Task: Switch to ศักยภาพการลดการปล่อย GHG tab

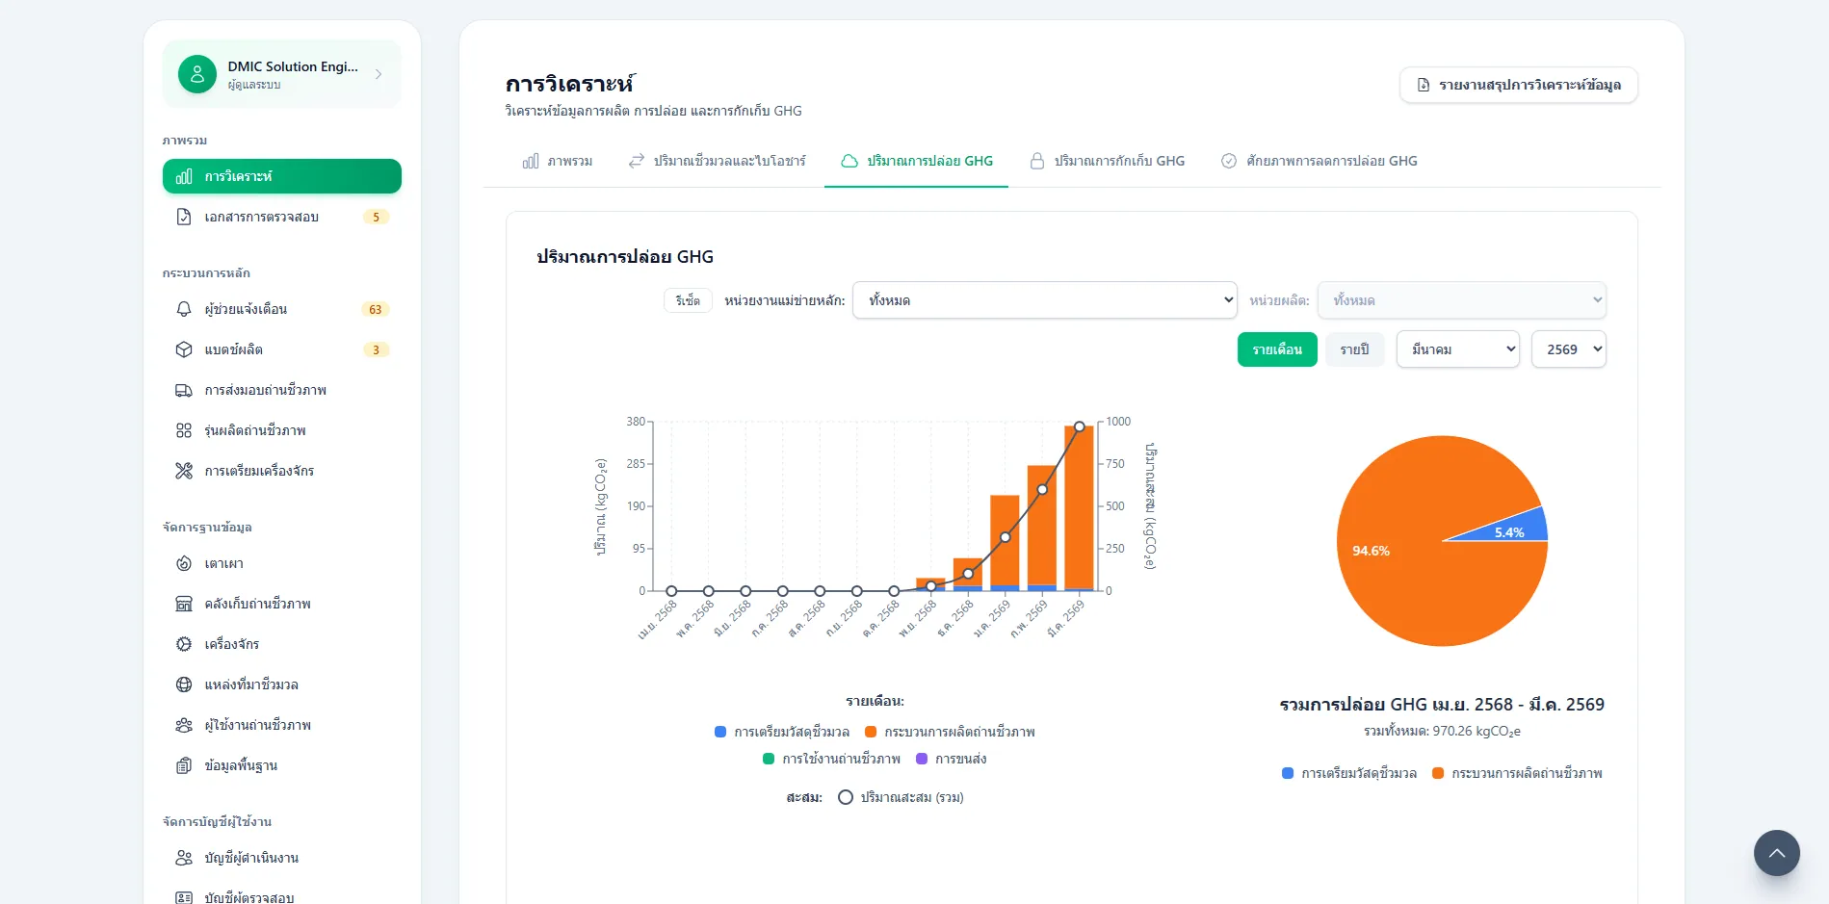Action: click(x=1319, y=161)
